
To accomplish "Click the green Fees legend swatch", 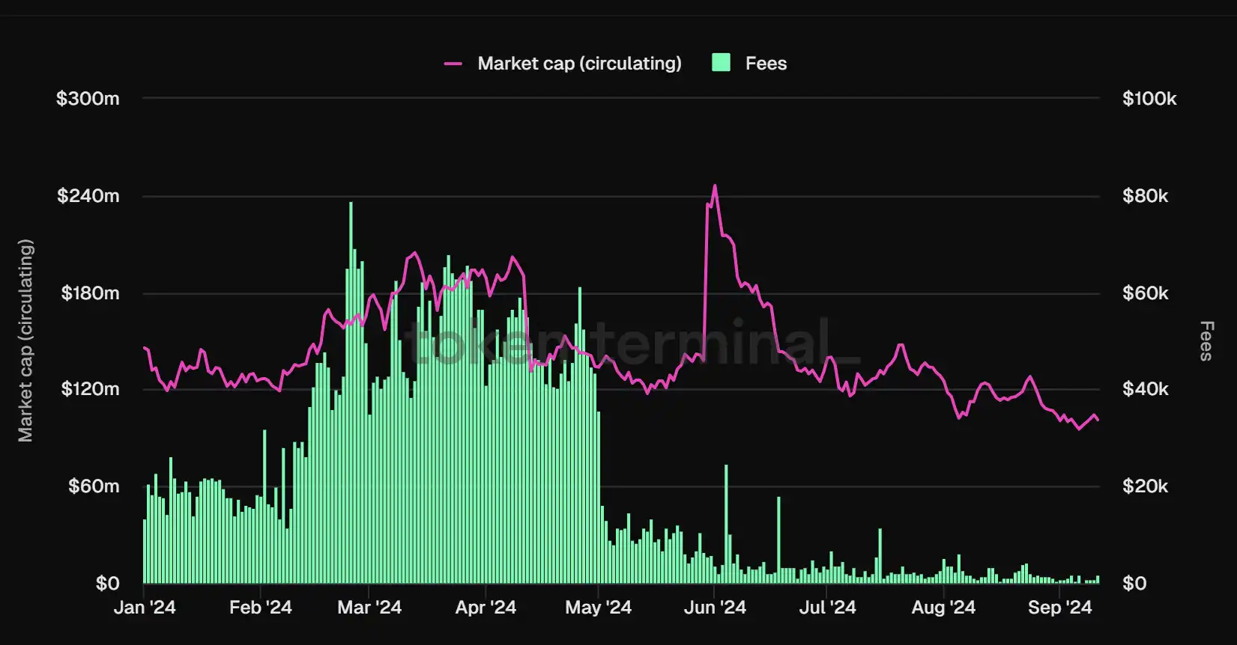I will (721, 63).
